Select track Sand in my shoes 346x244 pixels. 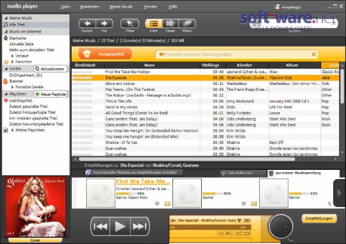(206, 107)
